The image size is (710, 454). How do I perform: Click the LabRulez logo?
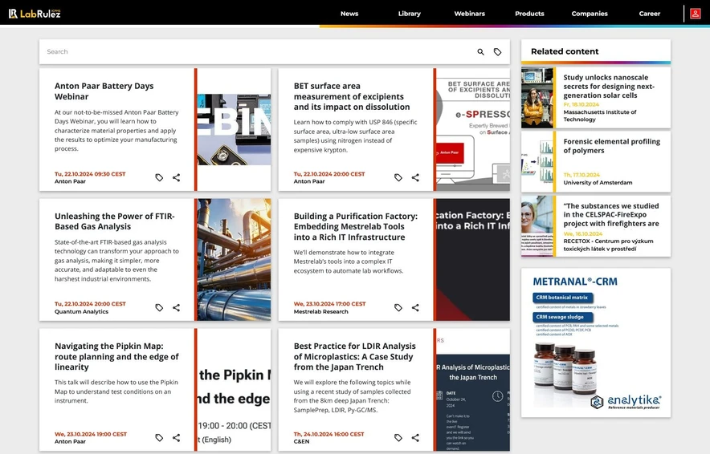click(x=35, y=14)
